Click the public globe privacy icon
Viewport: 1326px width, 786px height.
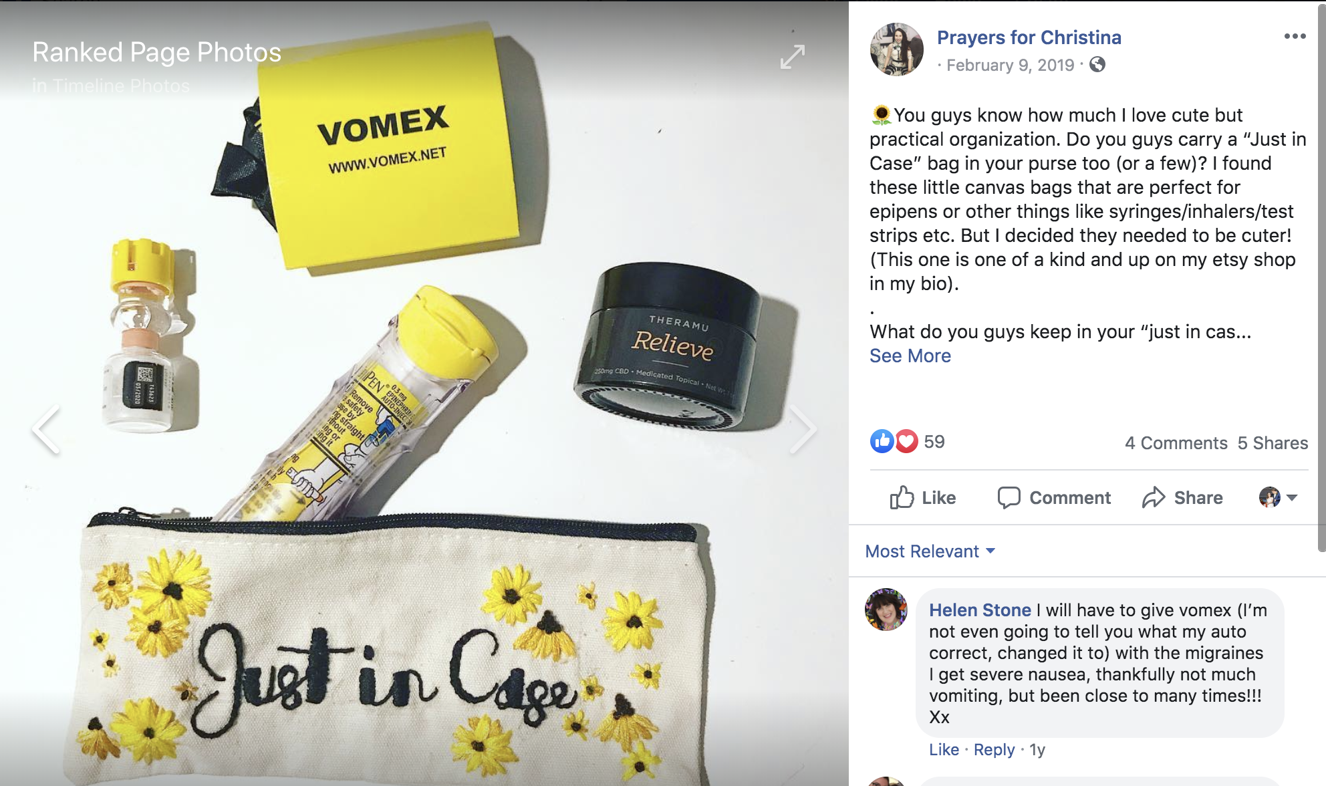[1097, 64]
